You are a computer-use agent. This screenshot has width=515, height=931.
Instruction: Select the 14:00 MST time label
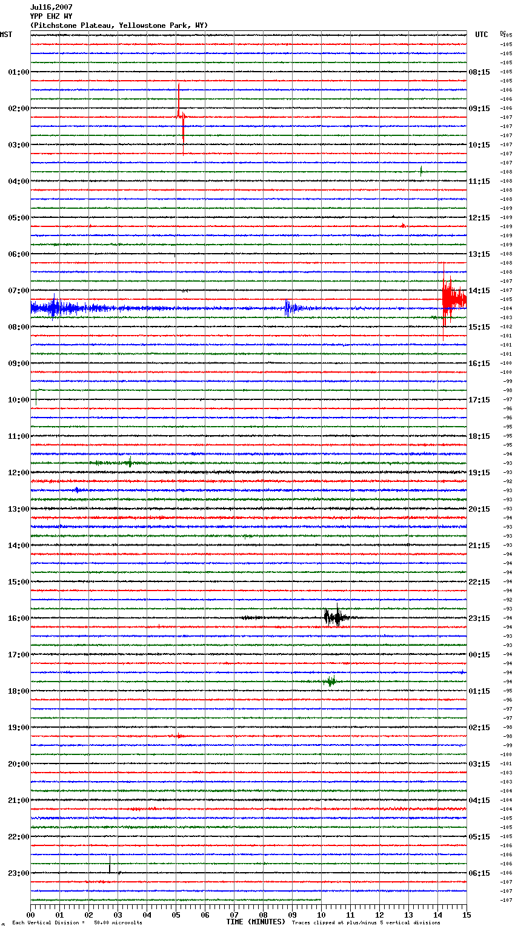18,546
